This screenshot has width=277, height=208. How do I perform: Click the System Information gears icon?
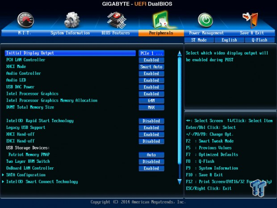pos(72,20)
